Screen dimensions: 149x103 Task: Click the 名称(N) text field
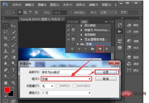66,72
